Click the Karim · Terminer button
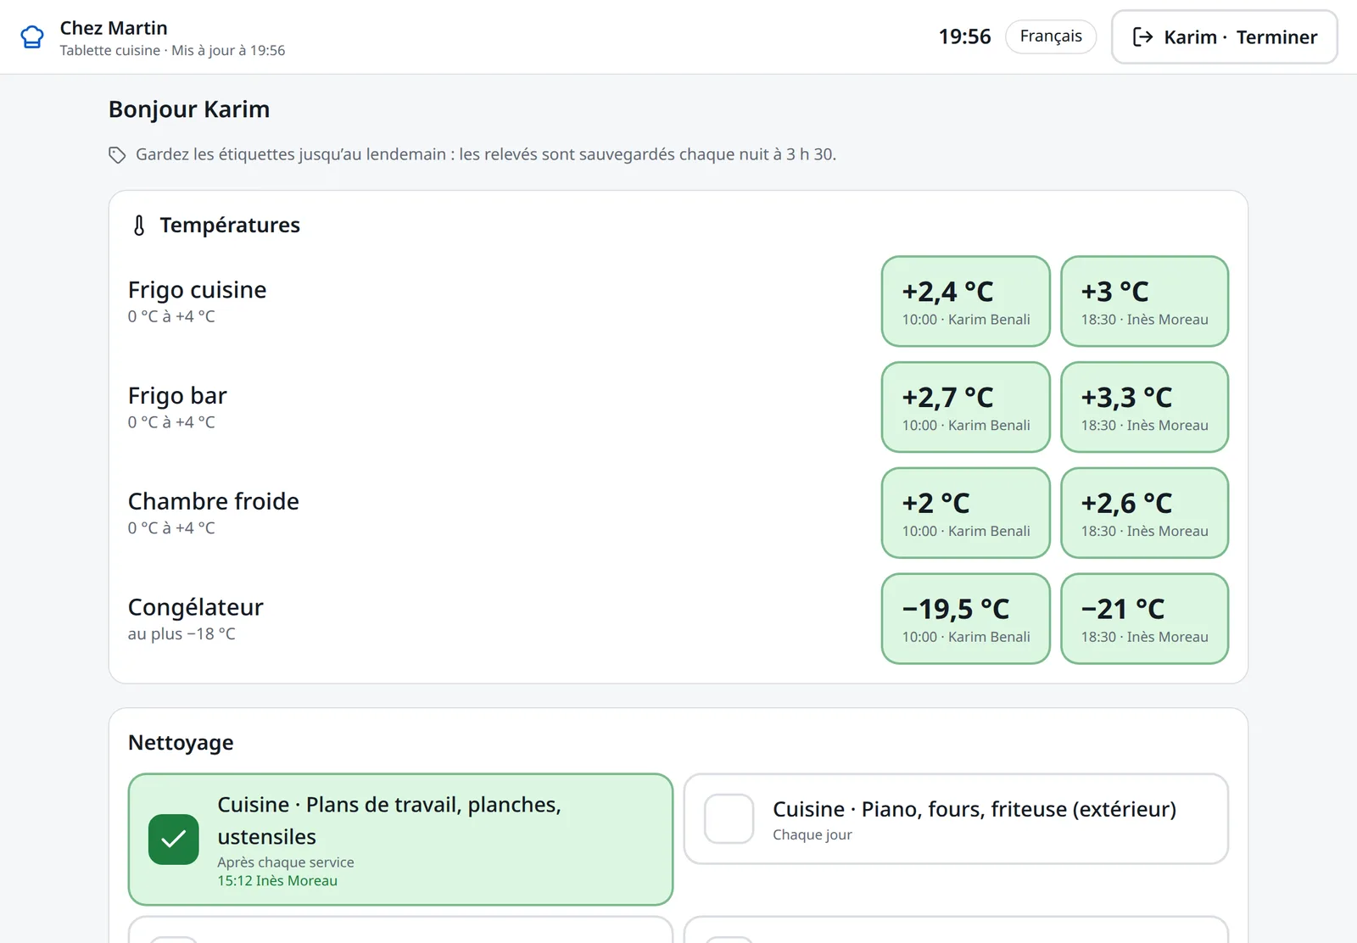This screenshot has height=943, width=1357. click(1225, 36)
